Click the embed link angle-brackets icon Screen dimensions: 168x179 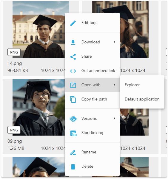[x=73, y=71]
